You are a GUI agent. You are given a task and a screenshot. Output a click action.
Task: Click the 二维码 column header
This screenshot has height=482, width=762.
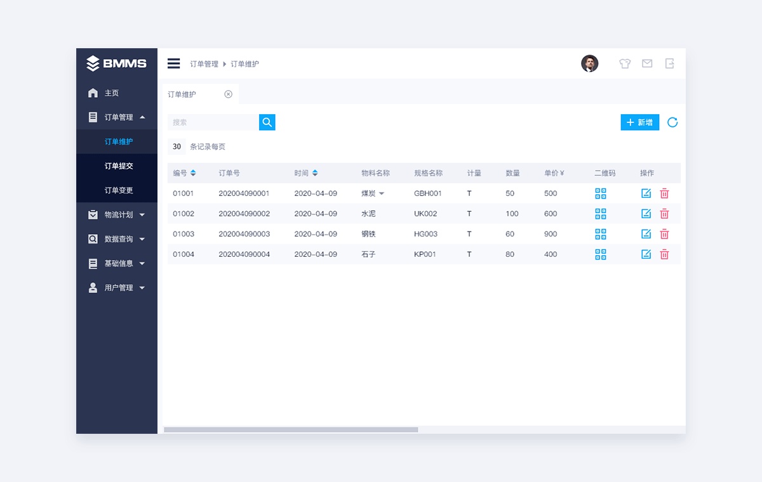click(605, 173)
